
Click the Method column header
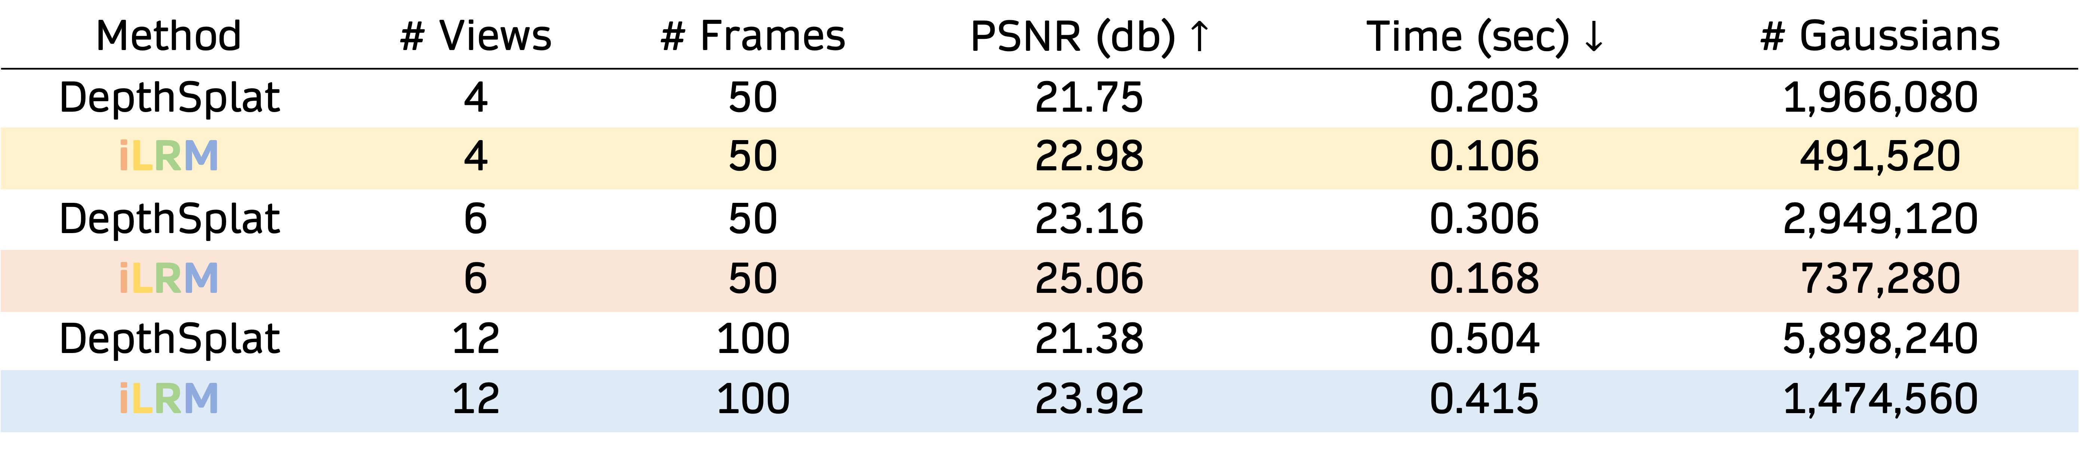coord(169,36)
